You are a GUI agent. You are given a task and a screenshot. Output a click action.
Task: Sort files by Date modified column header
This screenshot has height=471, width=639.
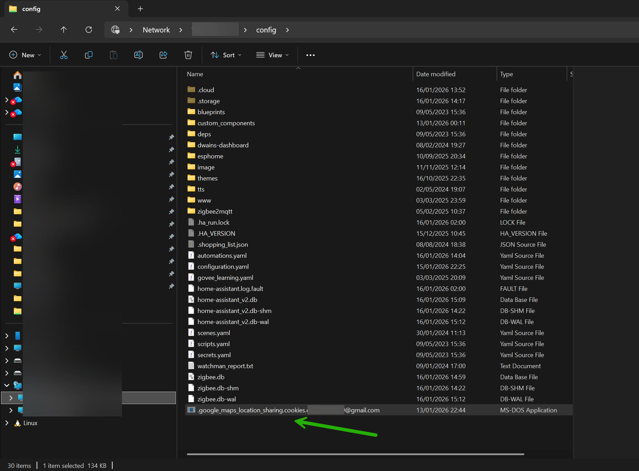[x=436, y=74]
